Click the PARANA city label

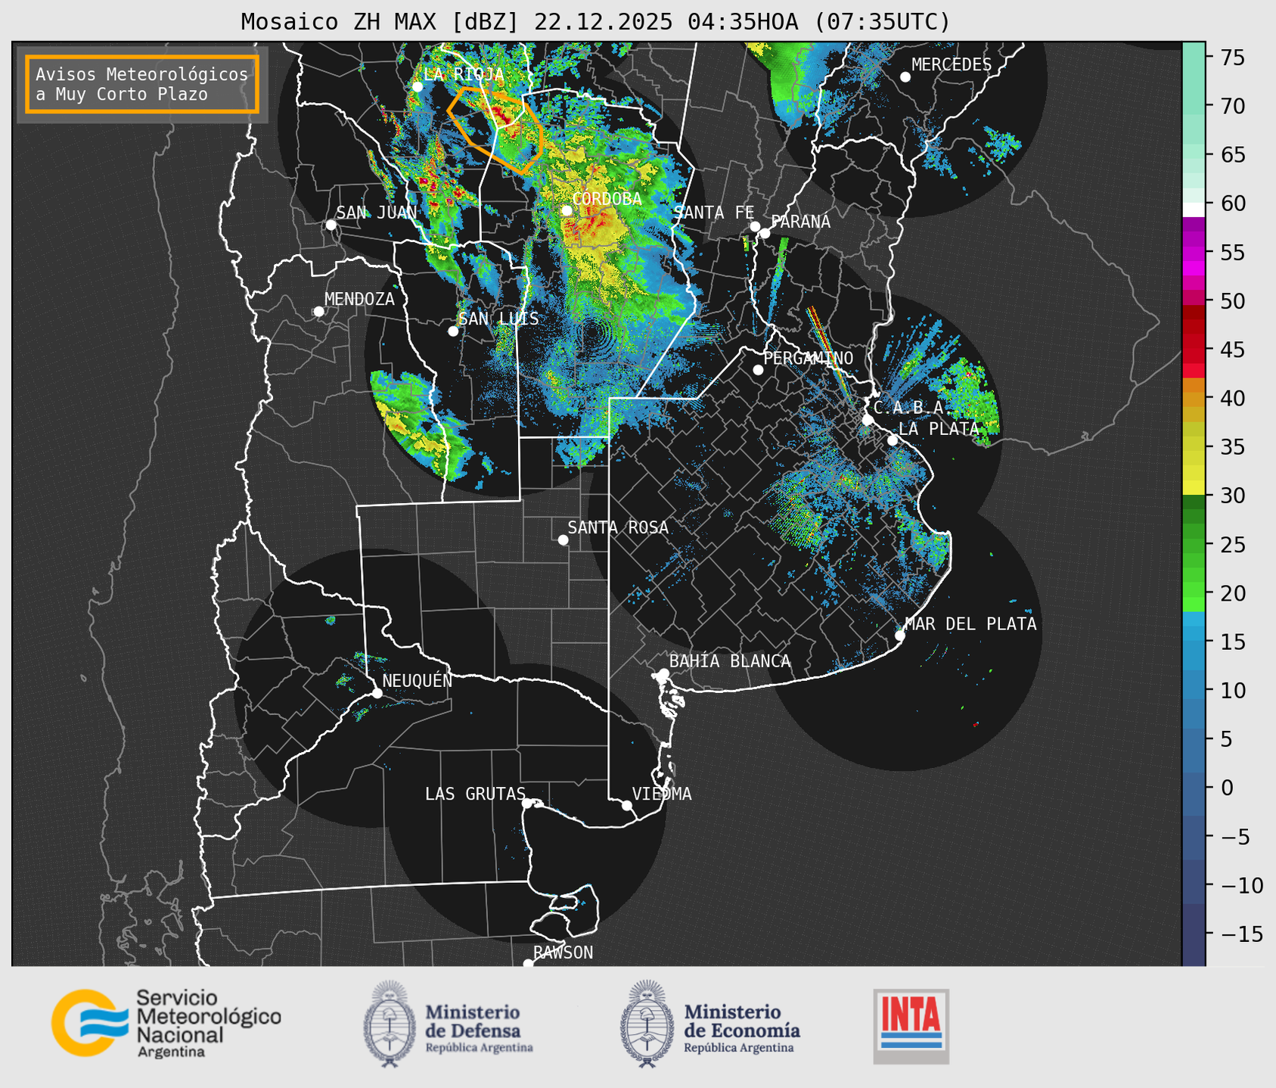click(x=800, y=222)
